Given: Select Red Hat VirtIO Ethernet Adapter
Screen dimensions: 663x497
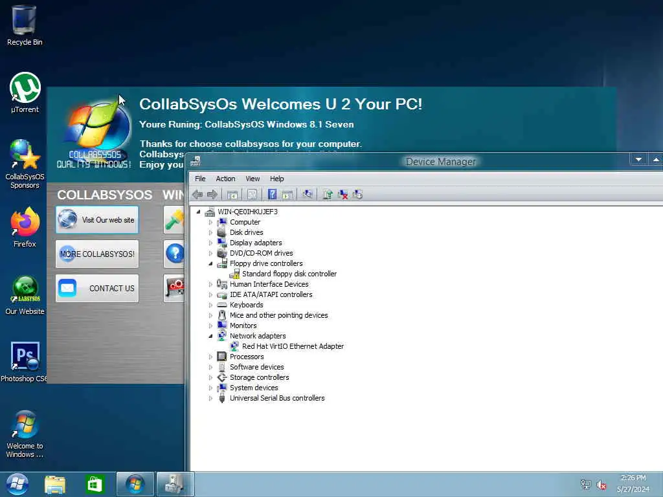Looking at the screenshot, I should [293, 346].
